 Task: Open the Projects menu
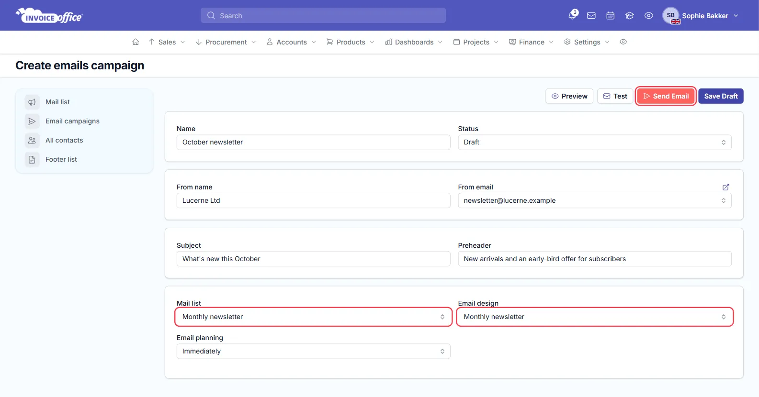(476, 42)
